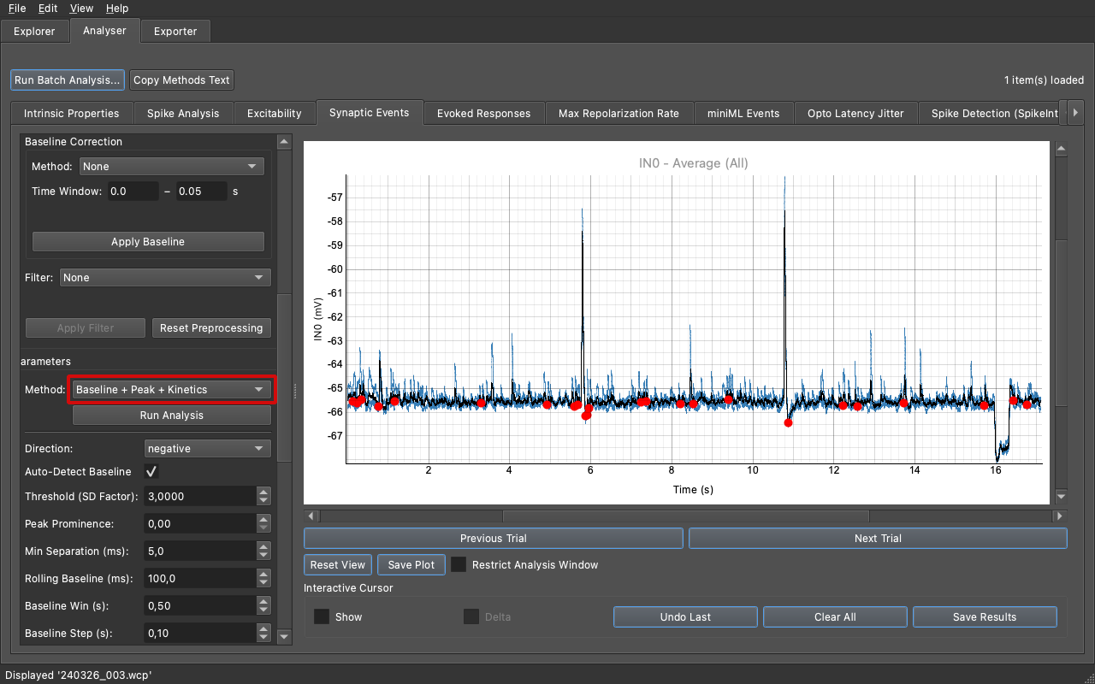This screenshot has width=1095, height=684.
Task: Click Time Window end field 0.05
Action: (202, 192)
